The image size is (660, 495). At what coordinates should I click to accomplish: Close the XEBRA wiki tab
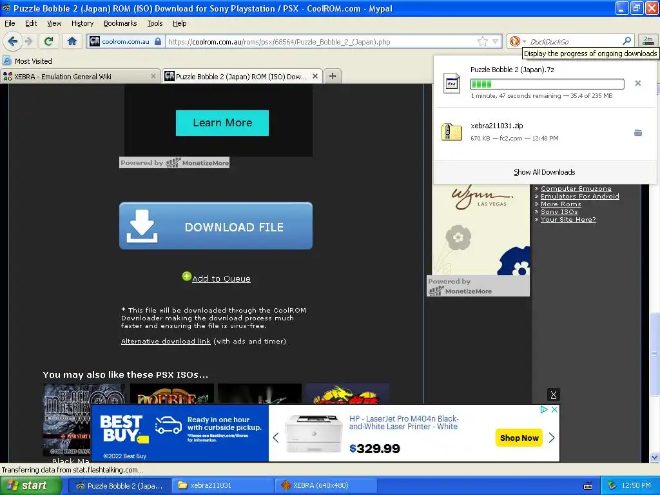[x=153, y=76]
